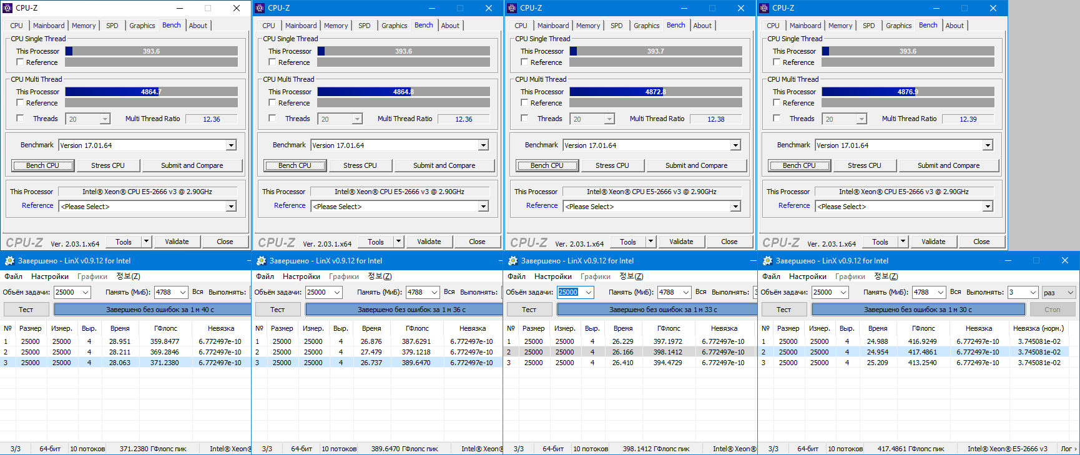Click the Невязка (норм.) column header in LinX
Viewport: 1080px width, 455px height.
click(x=1039, y=328)
